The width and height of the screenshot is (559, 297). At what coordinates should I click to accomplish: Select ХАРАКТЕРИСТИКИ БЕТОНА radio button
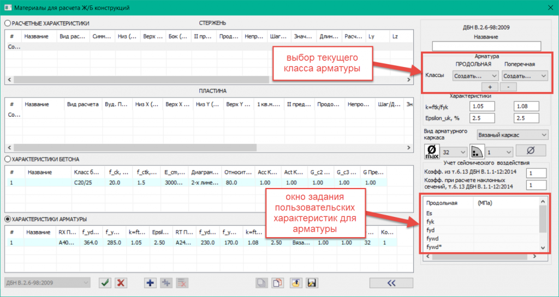pyautogui.click(x=8, y=159)
